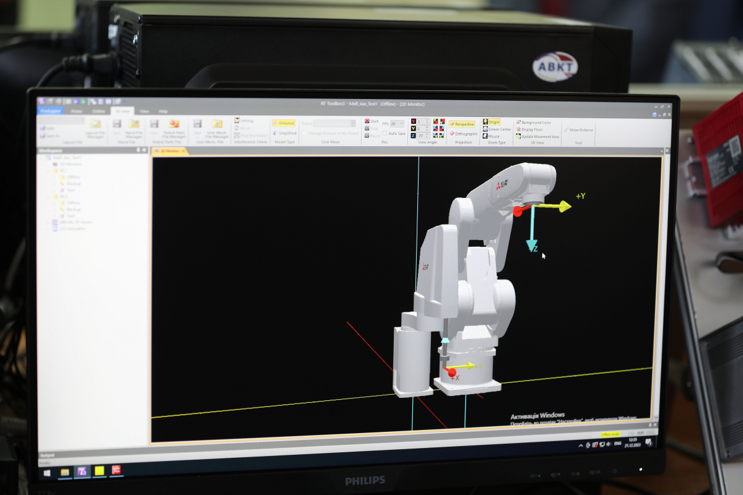Image resolution: width=743 pixels, height=495 pixels.
Task: Switch to the Online ribbon tab
Action: coord(98,111)
